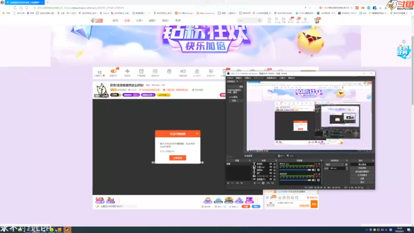Show the dimmed fifth source via its eye icon
414x233 pixels.
[271, 176]
